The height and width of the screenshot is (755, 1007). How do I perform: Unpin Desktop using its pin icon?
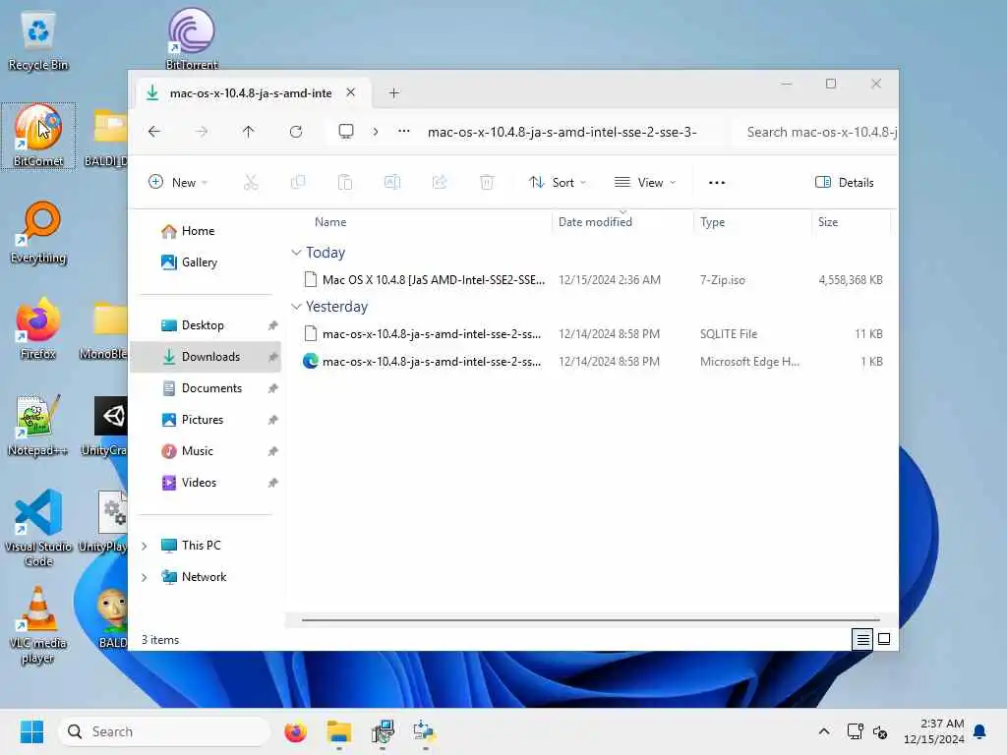(273, 325)
